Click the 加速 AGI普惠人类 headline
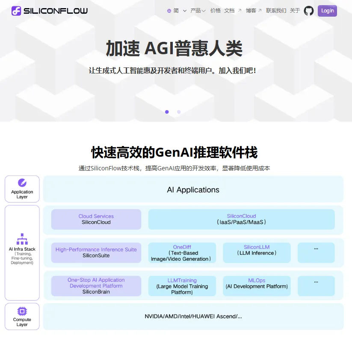Screen dimensions: 352x339 pyautogui.click(x=174, y=48)
